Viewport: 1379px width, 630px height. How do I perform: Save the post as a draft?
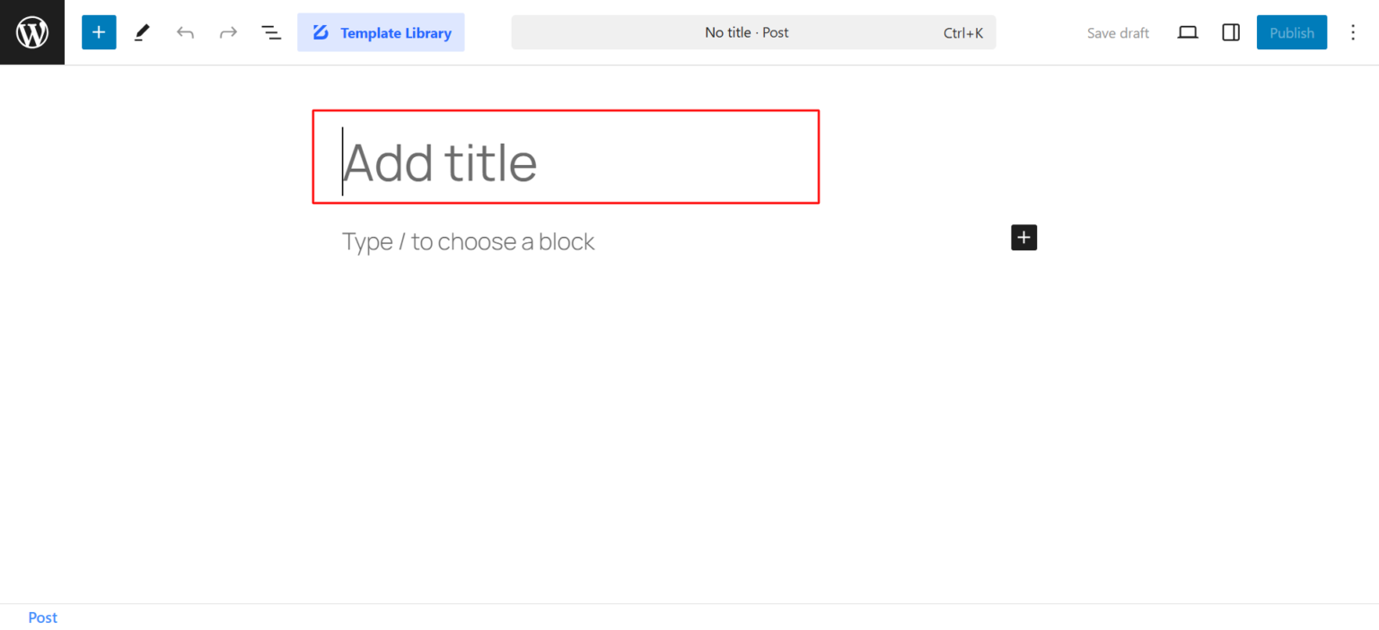tap(1118, 31)
